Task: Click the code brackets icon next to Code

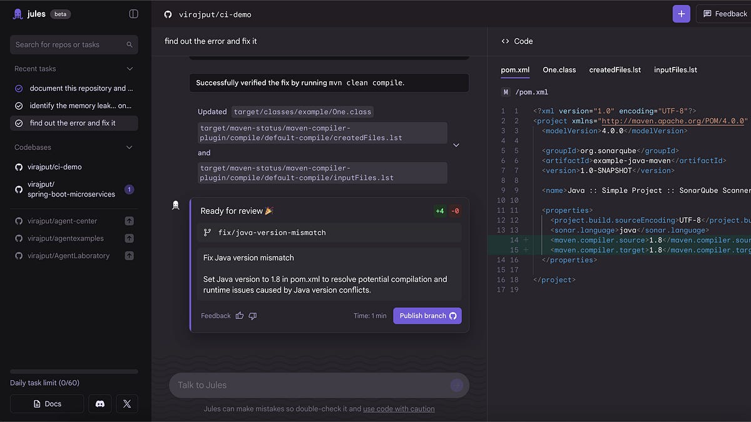Action: 506,41
